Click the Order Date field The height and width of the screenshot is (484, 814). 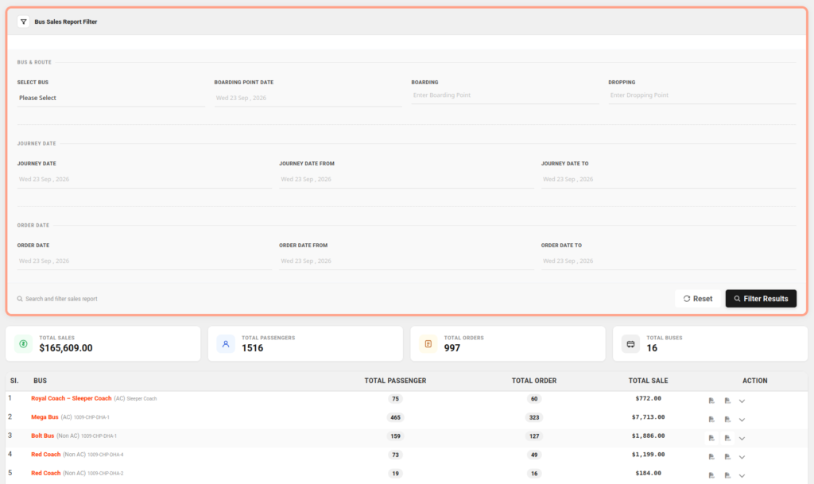pos(145,261)
